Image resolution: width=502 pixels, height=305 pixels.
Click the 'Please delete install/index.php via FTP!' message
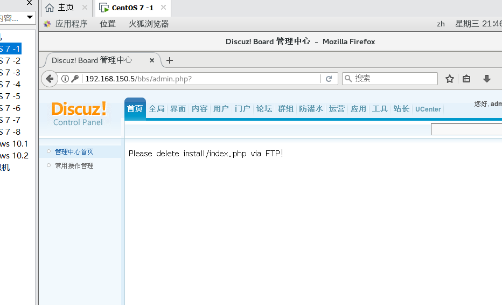tap(206, 154)
